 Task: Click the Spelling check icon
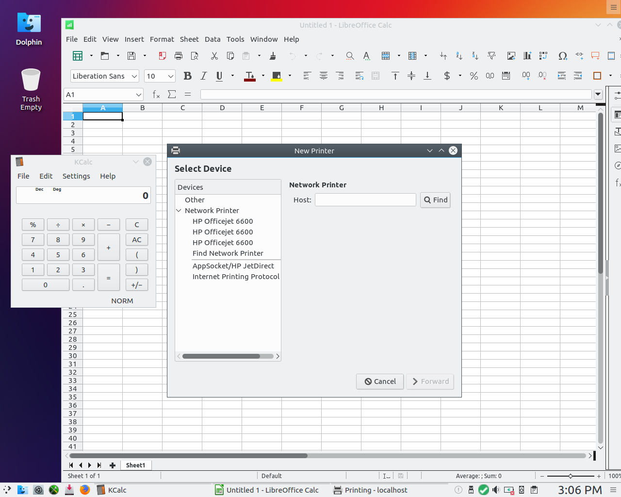[366, 56]
